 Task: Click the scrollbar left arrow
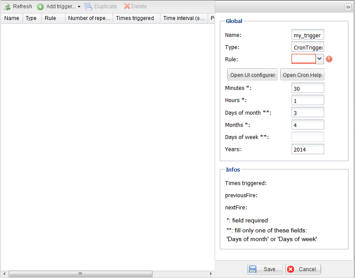click(4, 274)
